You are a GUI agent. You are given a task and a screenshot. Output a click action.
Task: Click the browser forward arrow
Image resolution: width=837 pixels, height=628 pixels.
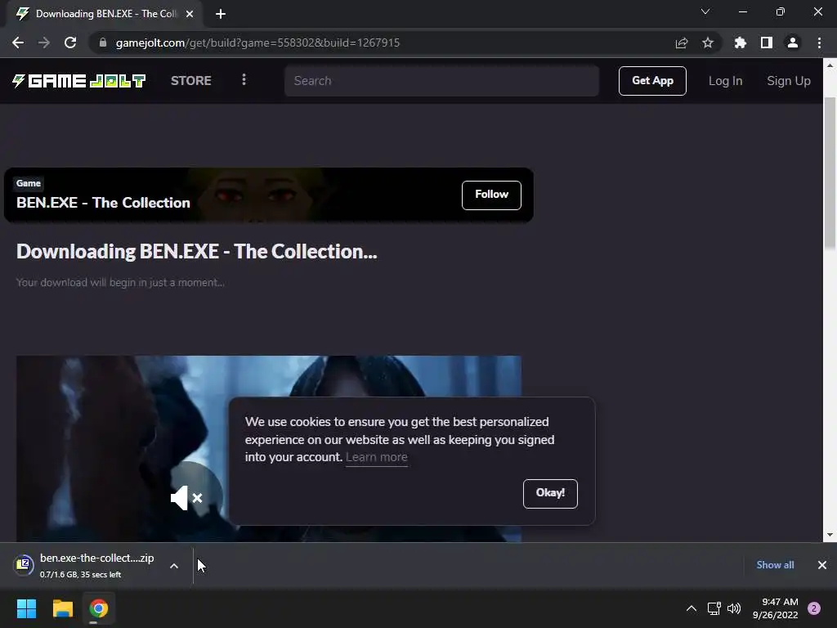(x=44, y=43)
